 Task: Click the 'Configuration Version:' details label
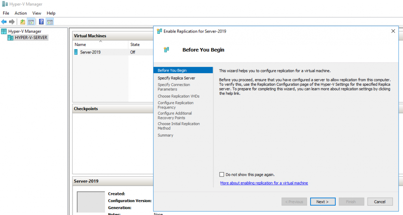tap(130, 200)
